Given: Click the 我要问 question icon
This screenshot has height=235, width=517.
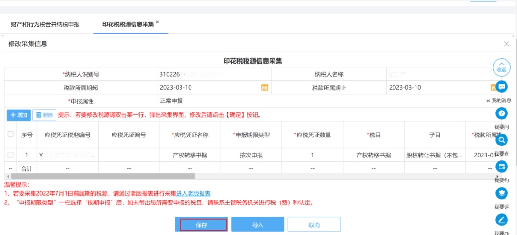Looking at the screenshot, I should (x=501, y=113).
